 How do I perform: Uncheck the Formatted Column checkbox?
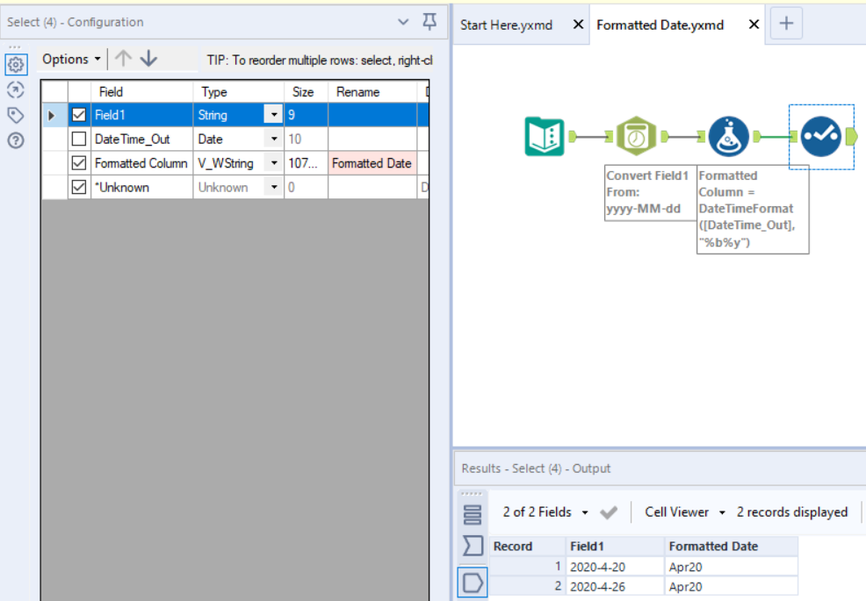[x=79, y=163]
